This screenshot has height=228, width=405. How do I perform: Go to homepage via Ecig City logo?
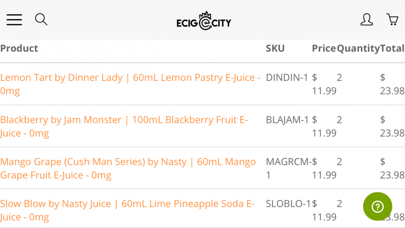click(x=204, y=21)
